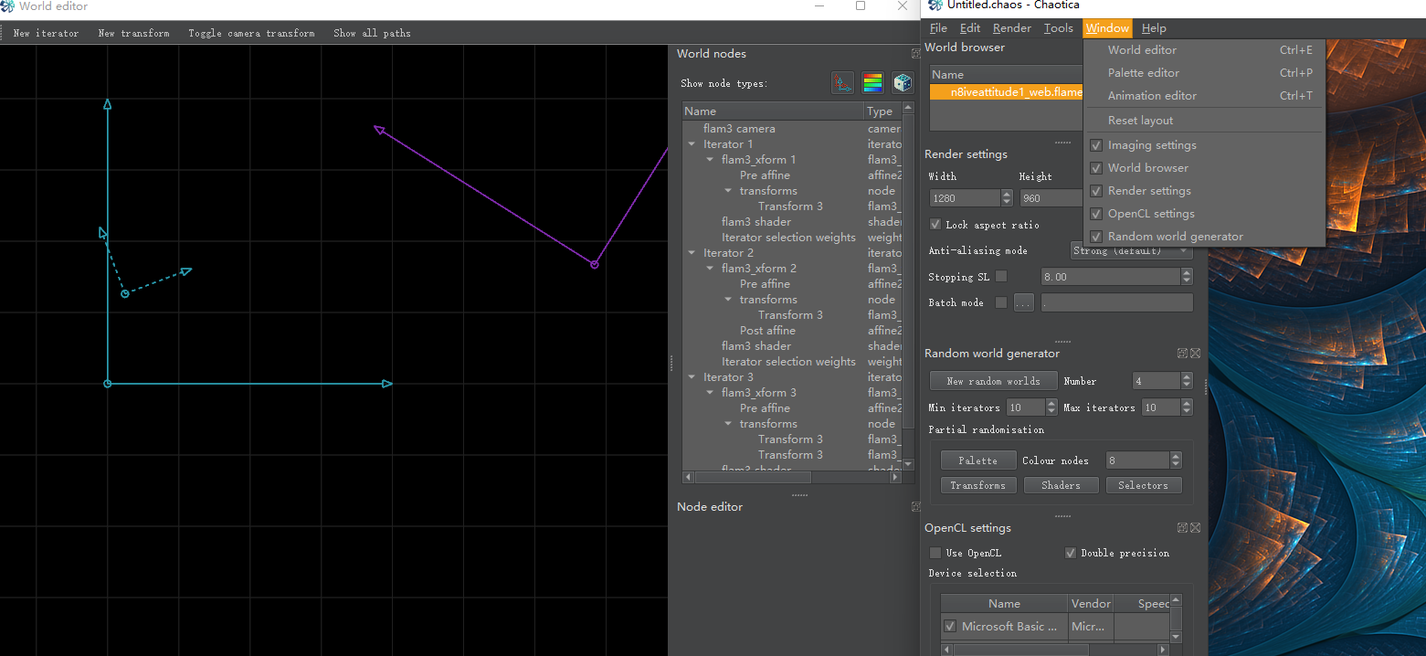
Task: Select Reset layout menu entry
Action: 1140,121
